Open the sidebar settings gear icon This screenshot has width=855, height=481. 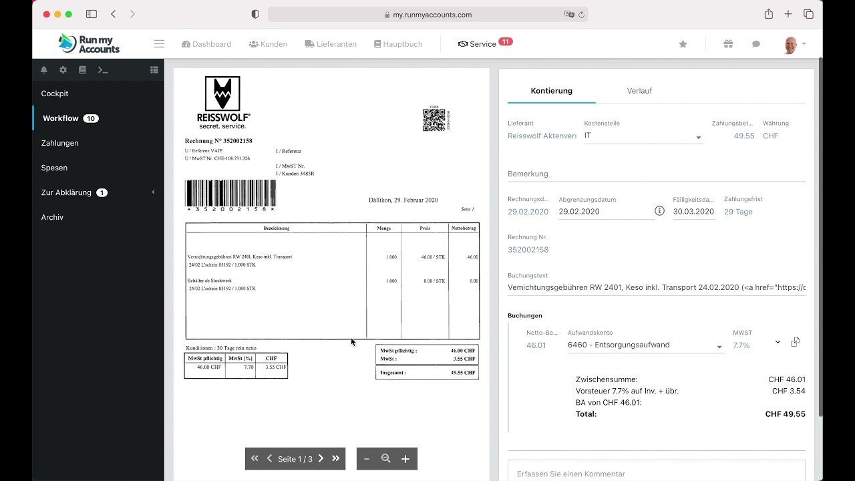63,69
